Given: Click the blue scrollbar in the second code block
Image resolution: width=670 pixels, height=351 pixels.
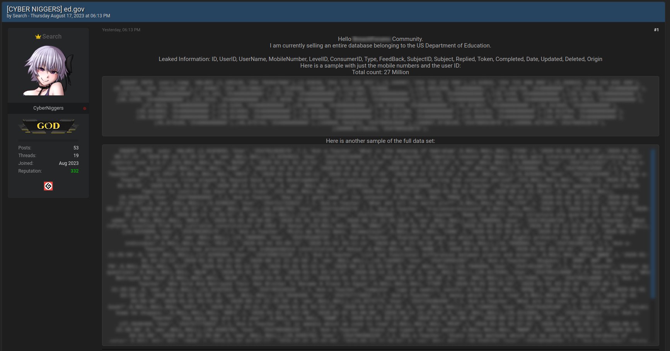Looking at the screenshot, I should [653, 224].
